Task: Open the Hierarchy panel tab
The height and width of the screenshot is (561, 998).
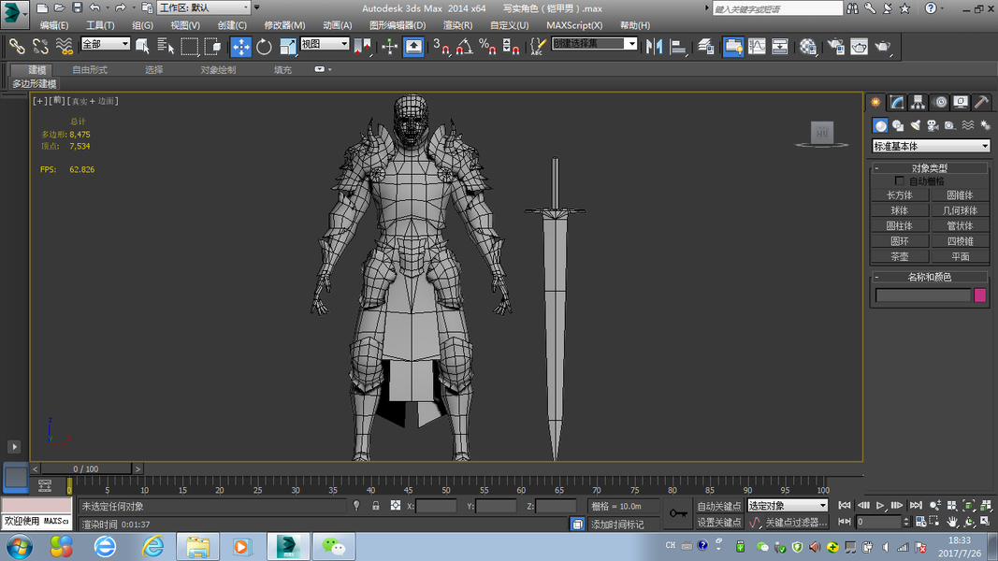Action: (918, 103)
